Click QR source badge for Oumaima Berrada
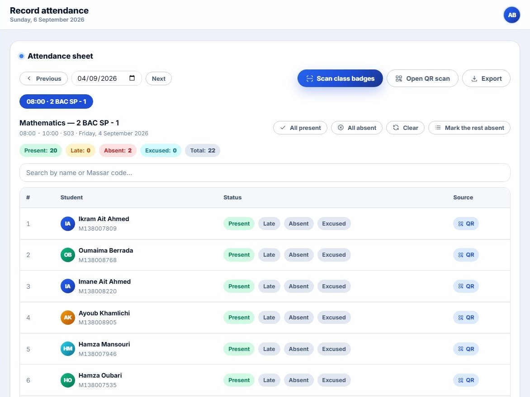The height and width of the screenshot is (397, 530). 466,254
